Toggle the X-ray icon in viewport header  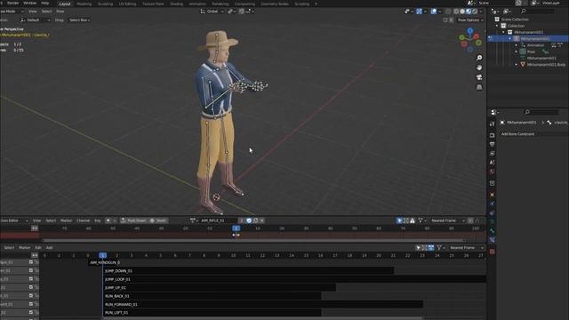pos(448,12)
